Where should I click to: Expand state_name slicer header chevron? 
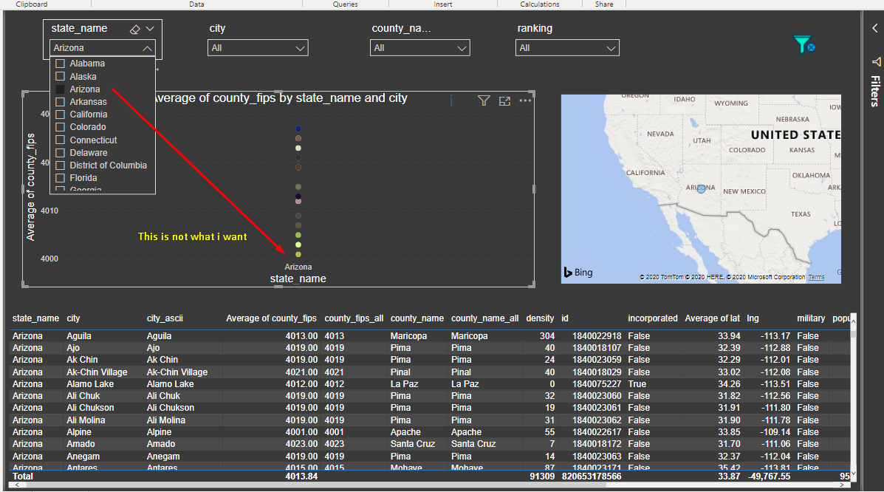[x=150, y=29]
